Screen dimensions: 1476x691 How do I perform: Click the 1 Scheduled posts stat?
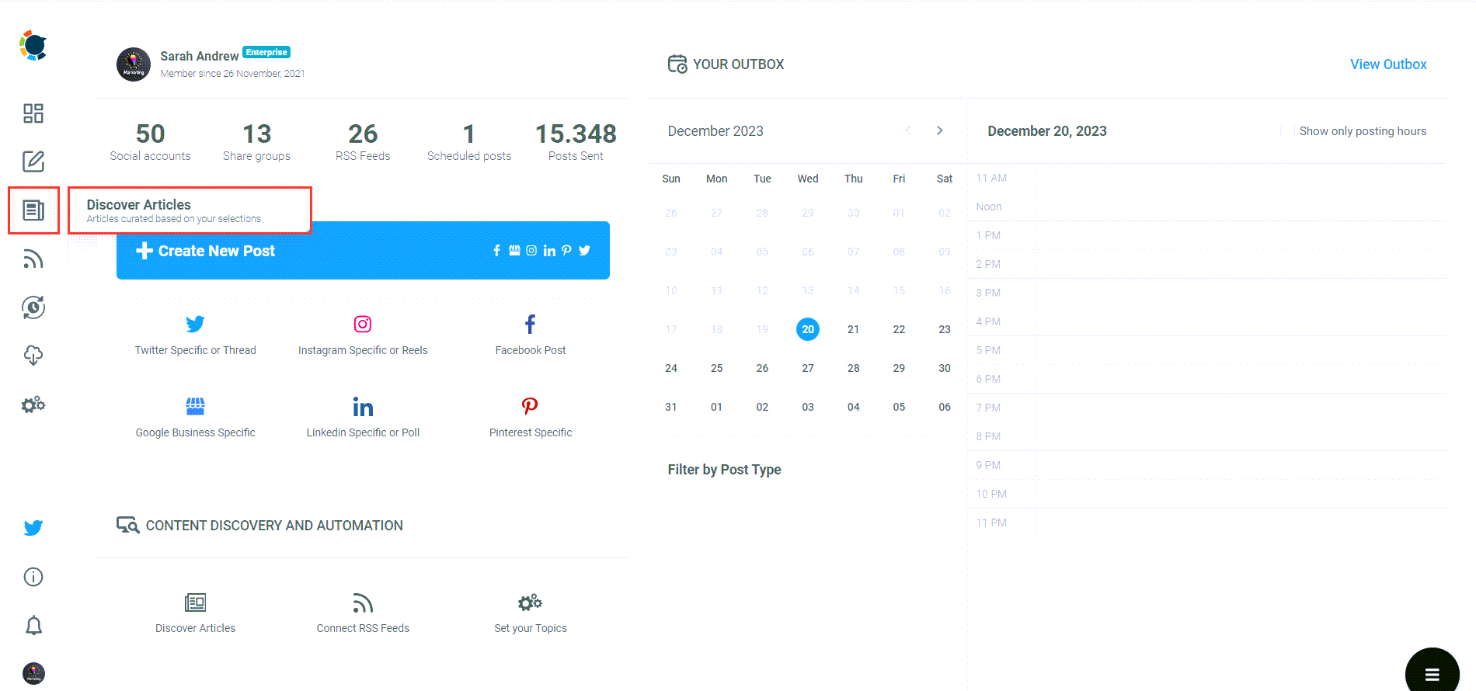469,141
